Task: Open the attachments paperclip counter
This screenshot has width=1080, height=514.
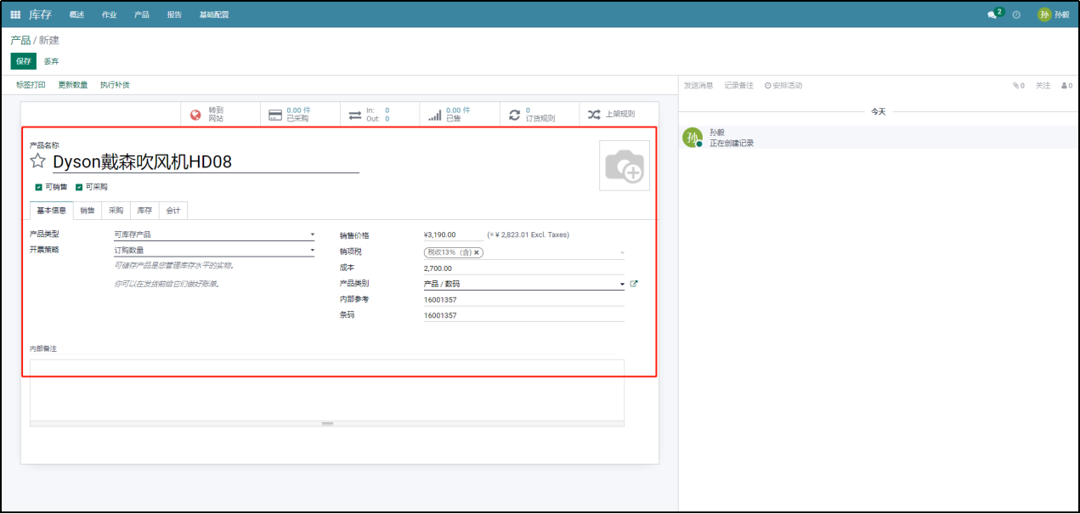Action: [1018, 86]
